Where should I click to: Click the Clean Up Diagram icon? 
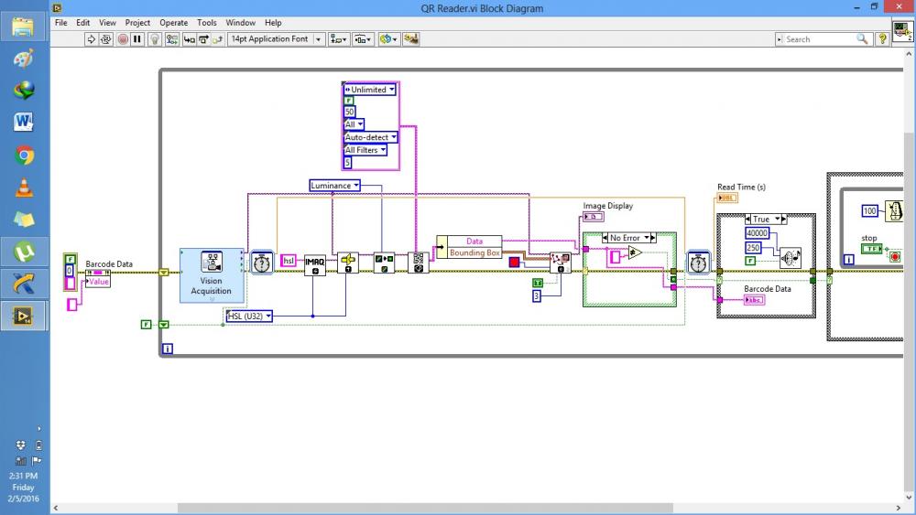(410, 39)
